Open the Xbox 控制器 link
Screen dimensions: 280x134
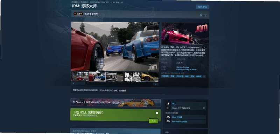pyautogui.click(x=177, y=117)
